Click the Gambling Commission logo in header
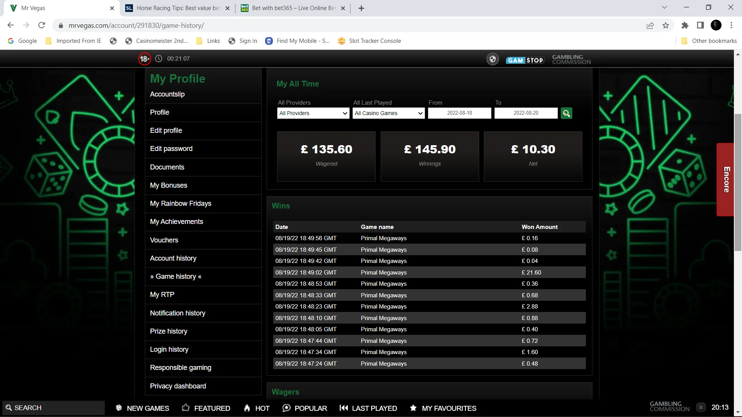The image size is (742, 417). pyautogui.click(x=571, y=59)
